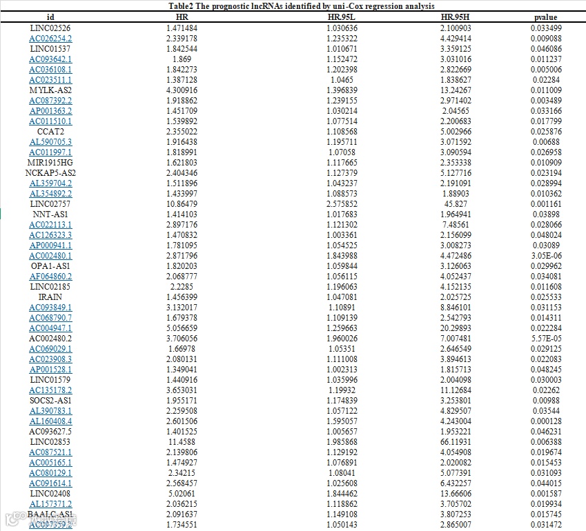Open the AC093849.1 link
The height and width of the screenshot is (531, 586).
coord(50,308)
